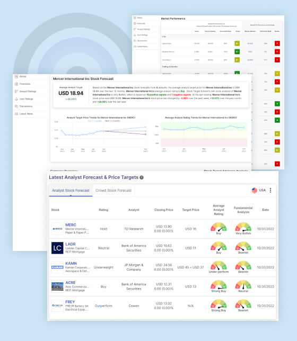Click Financials icon in Market Performance panel sidebar
The image size is (297, 341).
135,23
